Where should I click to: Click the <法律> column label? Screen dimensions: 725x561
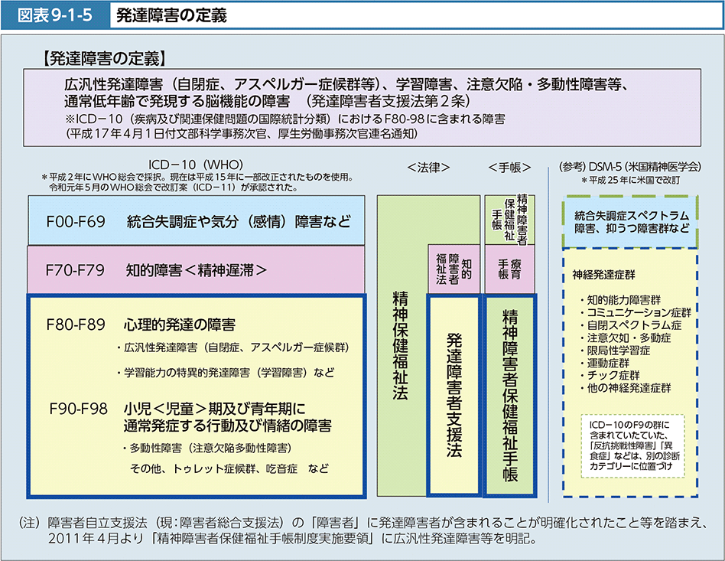click(x=428, y=167)
